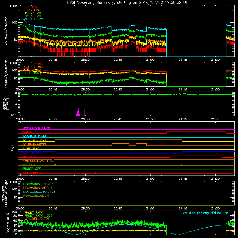Viewport: 238px width, 238px height.
Task: Click the MAX_DET_VS_TOT legend label
Action: click(x=37, y=219)
